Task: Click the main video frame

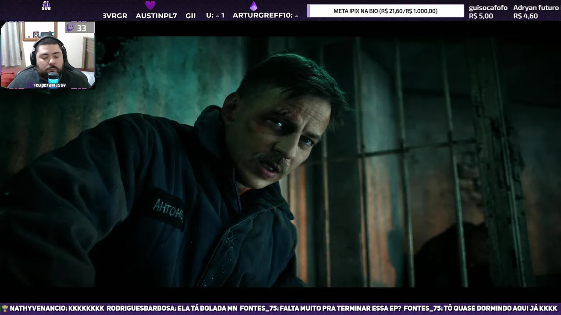Action: pyautogui.click(x=280, y=162)
